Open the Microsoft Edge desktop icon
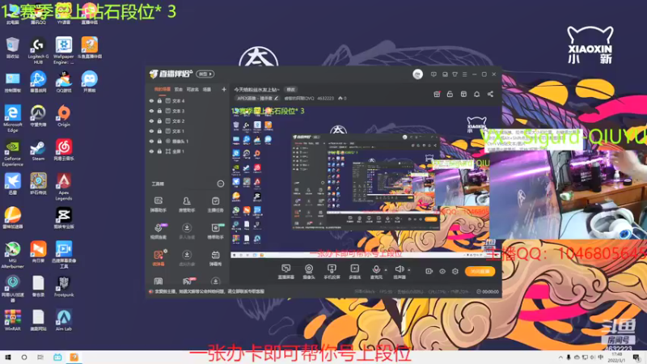 pos(12,119)
